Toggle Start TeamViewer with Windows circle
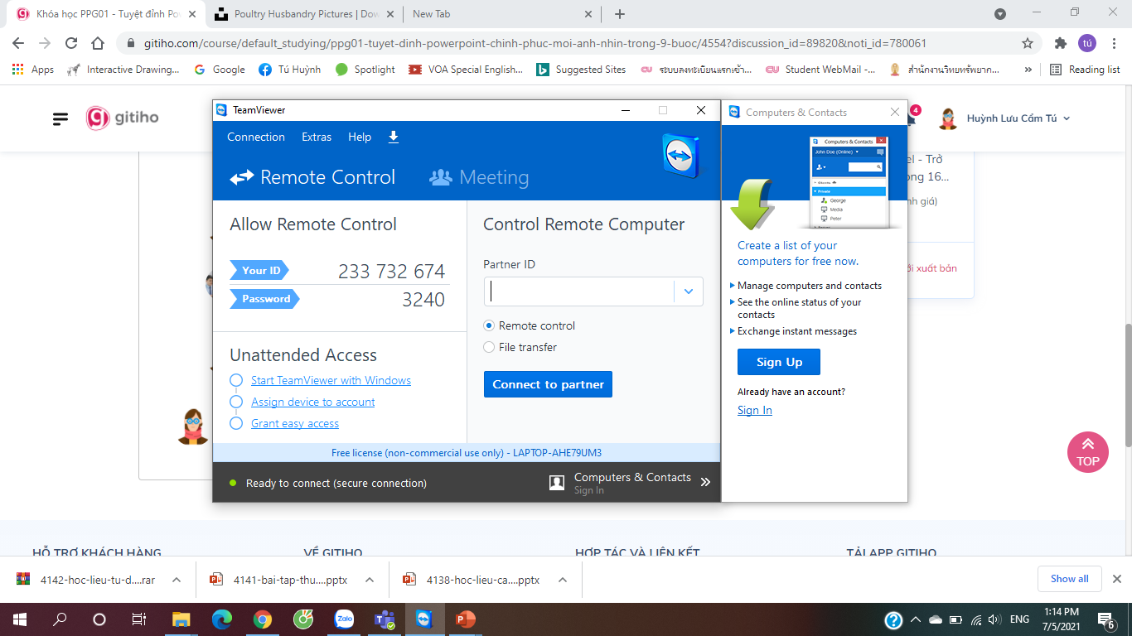Screen dimensions: 1132x636 tap(236, 380)
